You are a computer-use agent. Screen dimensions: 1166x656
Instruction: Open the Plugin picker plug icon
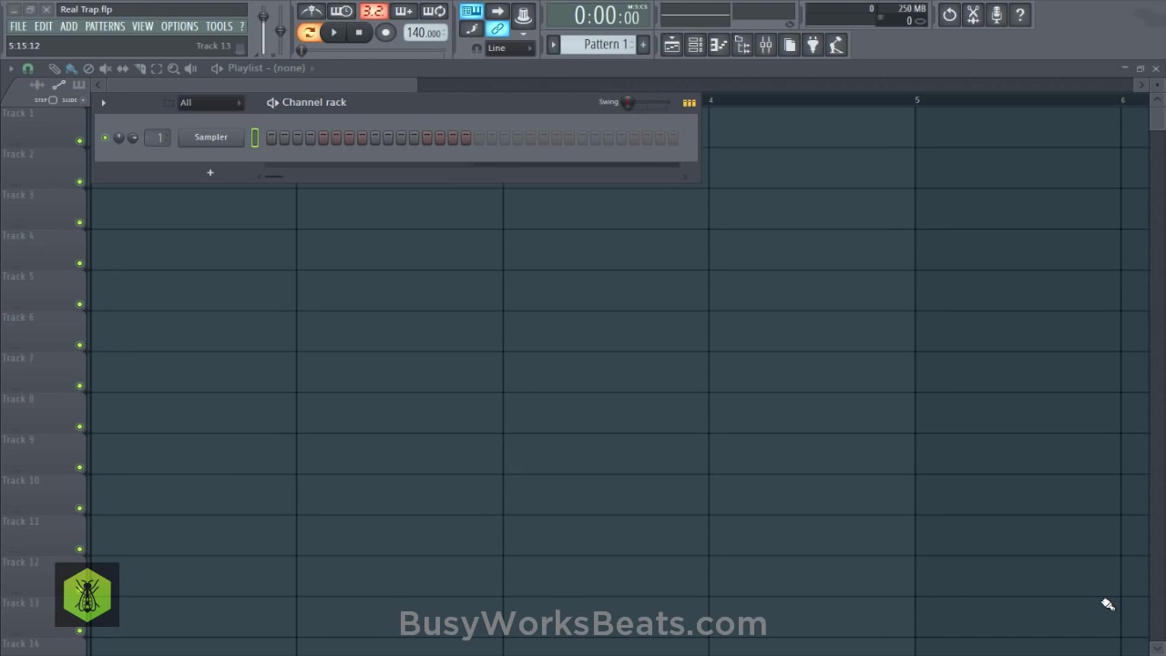813,45
